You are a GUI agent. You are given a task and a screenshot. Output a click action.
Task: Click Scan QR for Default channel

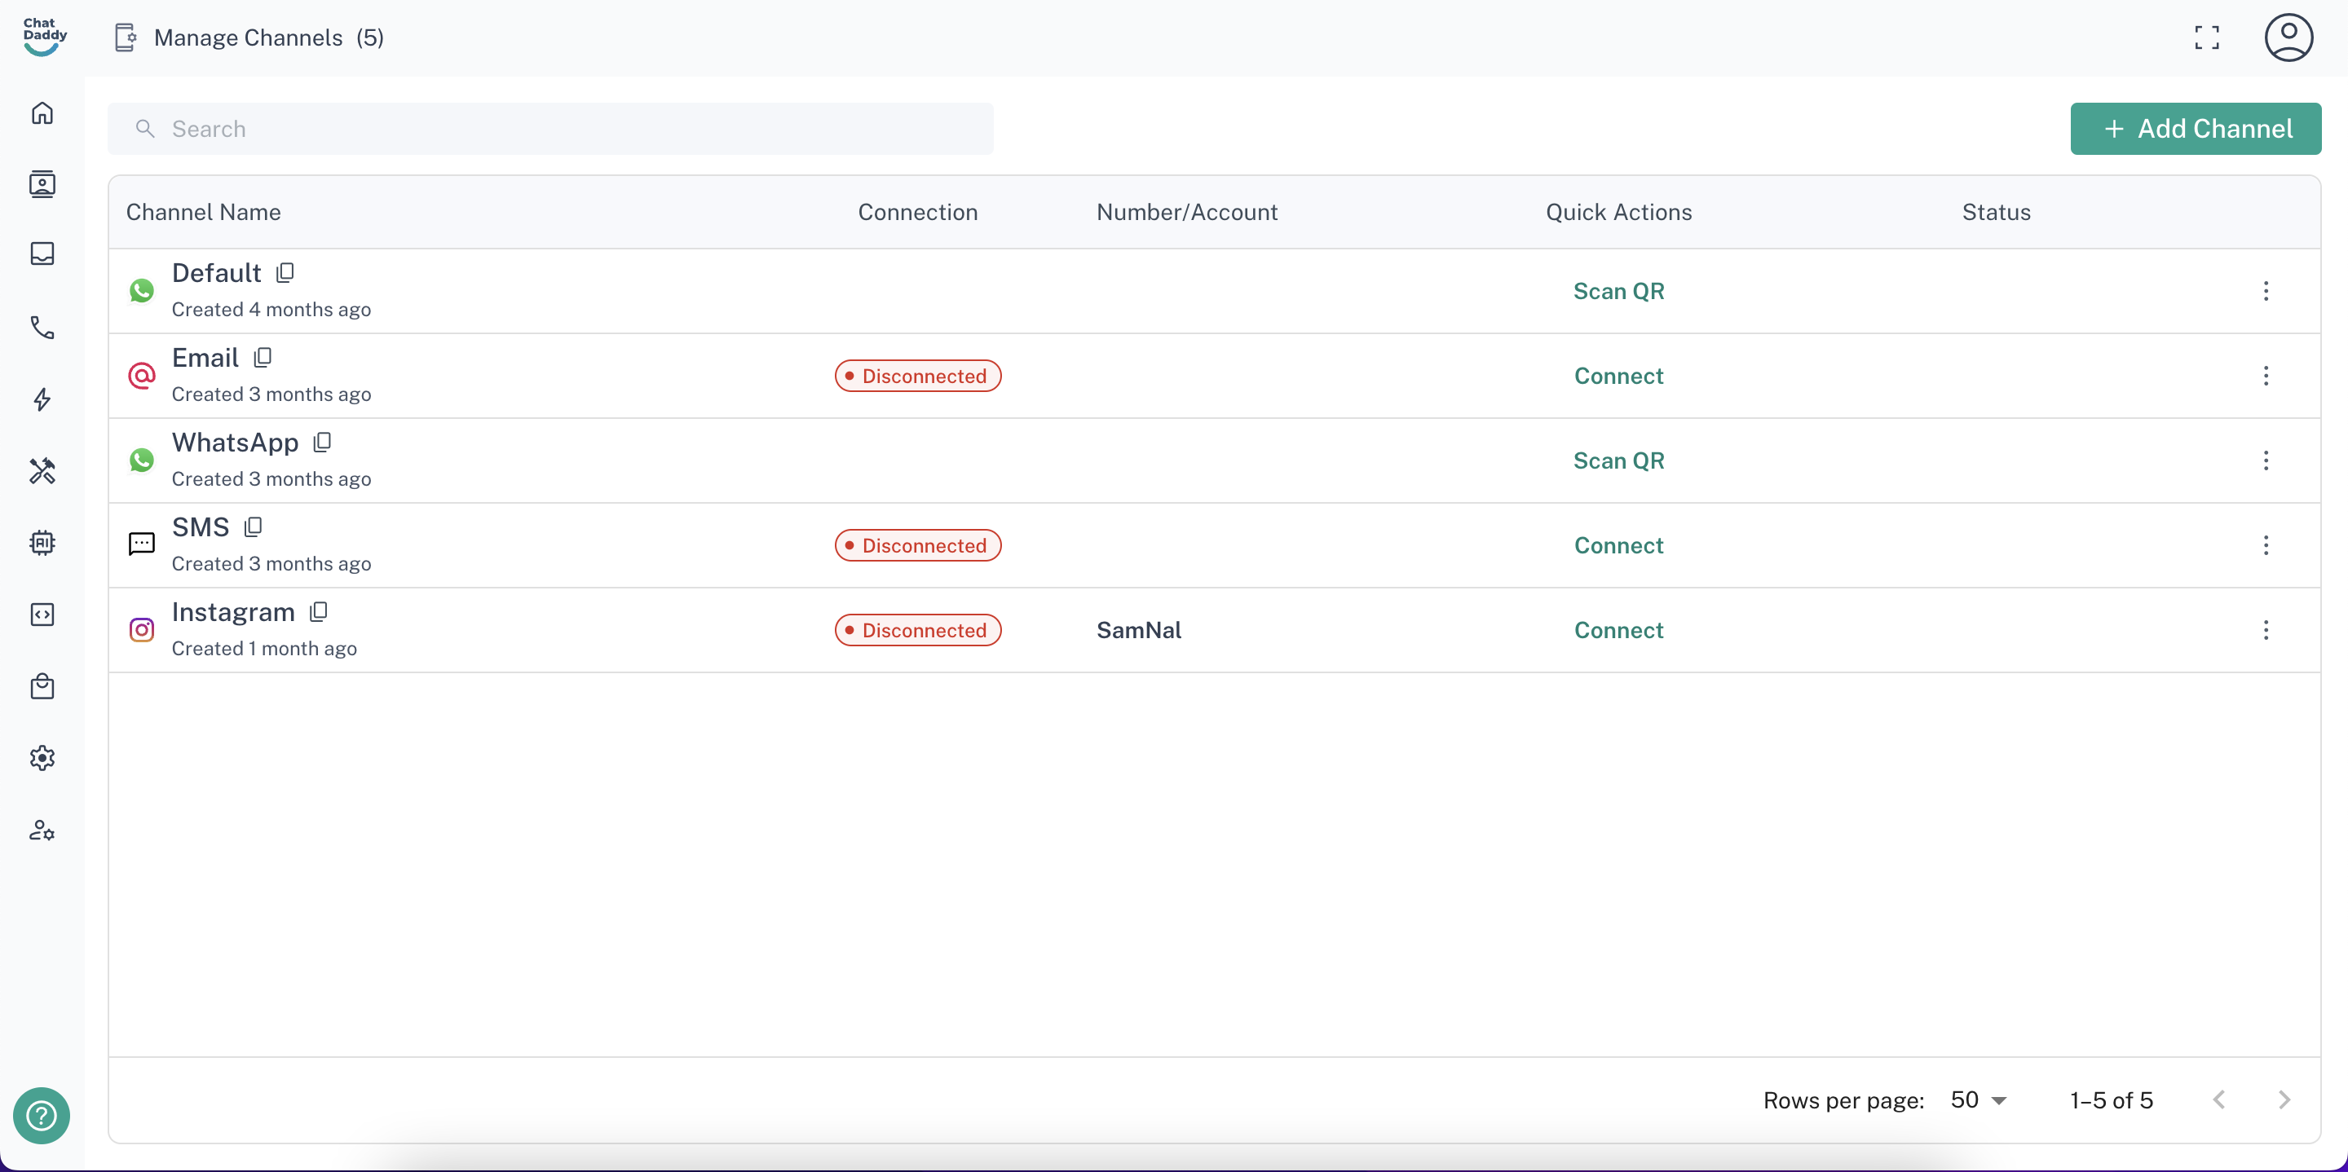tap(1618, 291)
